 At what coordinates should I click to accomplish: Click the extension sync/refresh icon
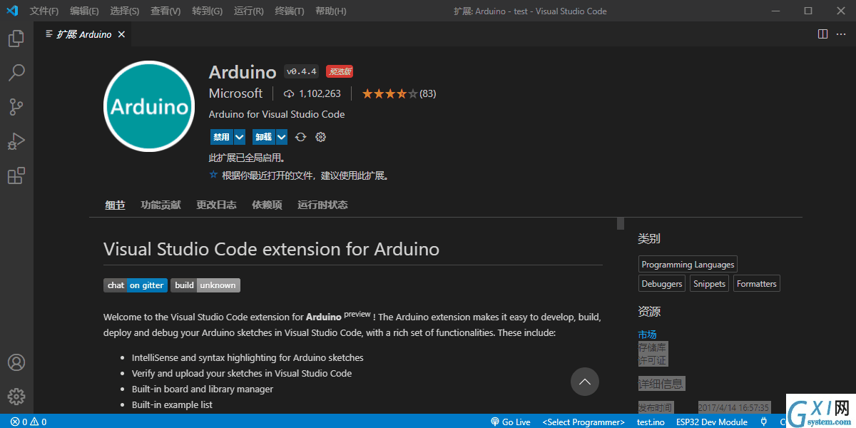tap(301, 137)
